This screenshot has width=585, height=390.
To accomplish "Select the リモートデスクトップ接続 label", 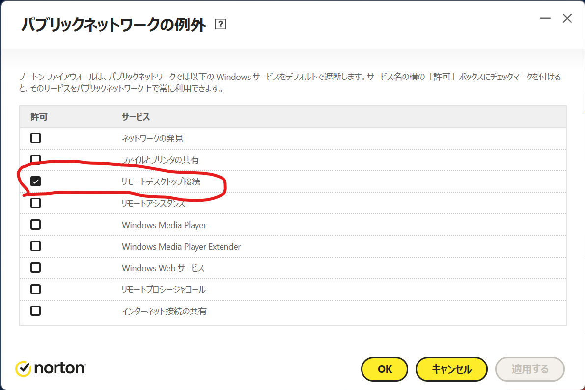I will click(161, 182).
